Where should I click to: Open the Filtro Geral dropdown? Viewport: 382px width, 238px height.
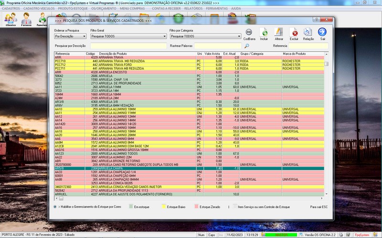point(164,36)
